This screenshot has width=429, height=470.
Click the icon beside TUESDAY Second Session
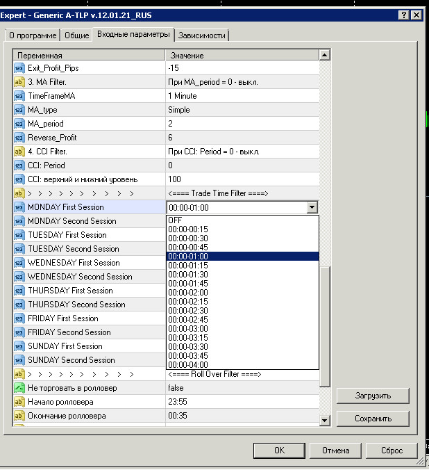(19, 249)
